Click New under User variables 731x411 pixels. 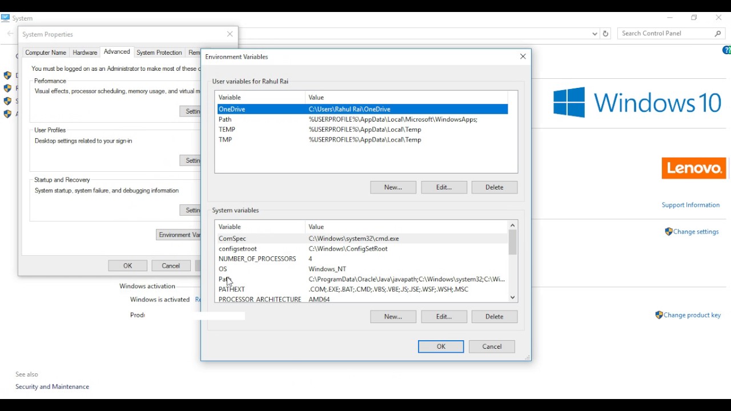coord(393,187)
